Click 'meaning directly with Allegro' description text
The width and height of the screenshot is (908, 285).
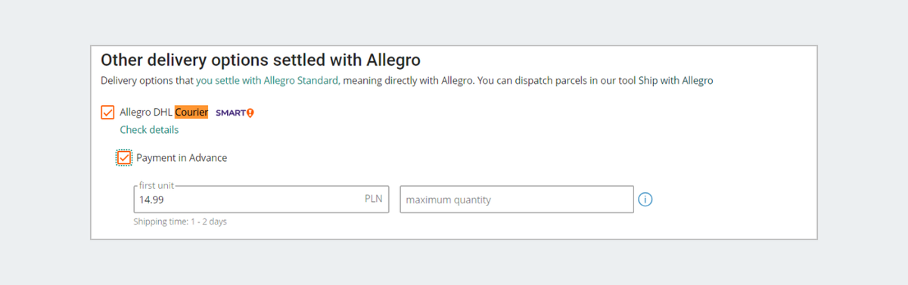tap(405, 80)
